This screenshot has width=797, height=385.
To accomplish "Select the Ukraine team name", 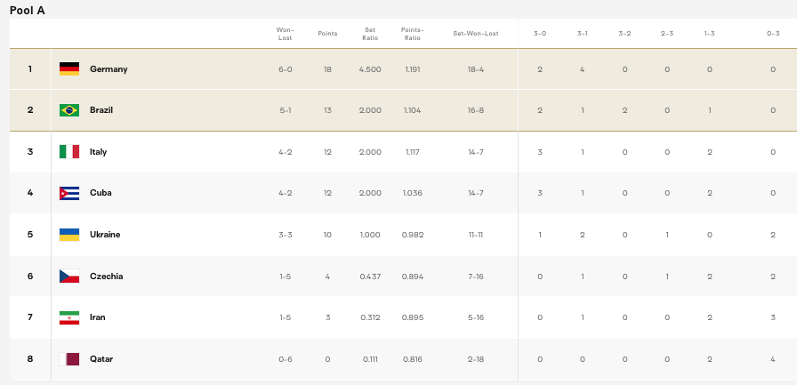I will tap(105, 235).
